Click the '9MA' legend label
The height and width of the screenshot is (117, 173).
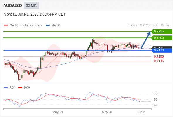(27, 88)
